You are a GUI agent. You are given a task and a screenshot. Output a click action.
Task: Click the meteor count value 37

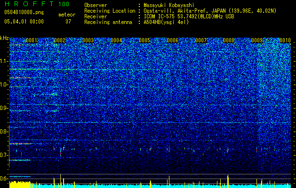click(x=68, y=22)
